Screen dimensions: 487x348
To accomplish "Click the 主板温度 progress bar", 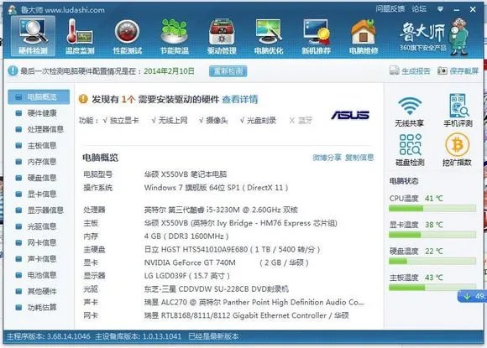I will pos(432,288).
